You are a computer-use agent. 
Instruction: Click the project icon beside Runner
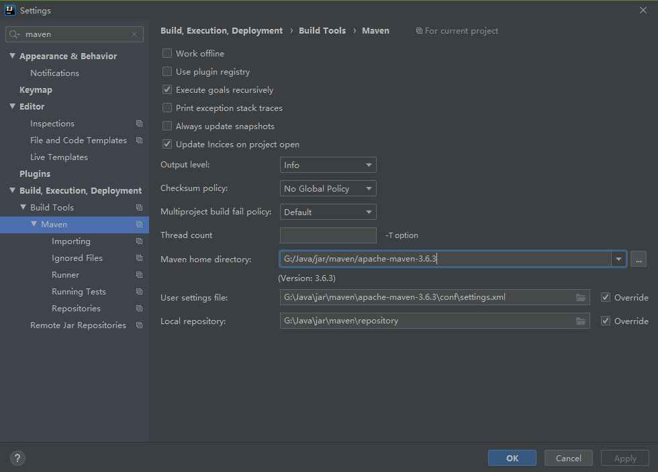(140, 275)
